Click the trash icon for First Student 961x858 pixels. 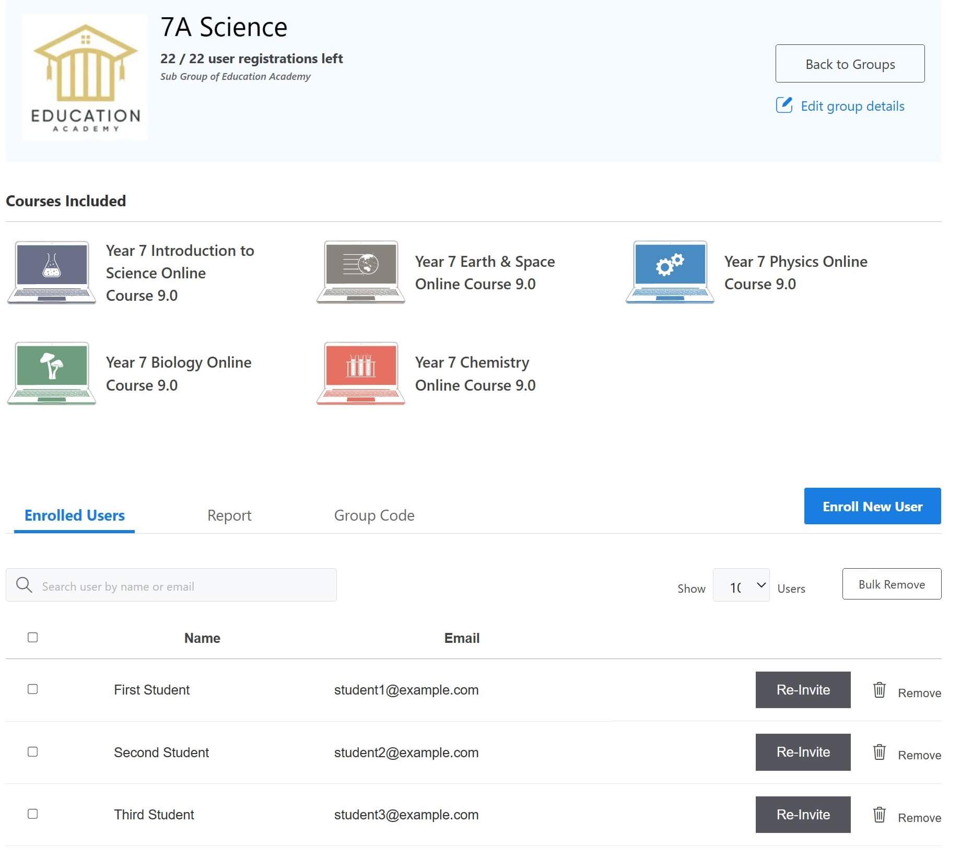[879, 690]
